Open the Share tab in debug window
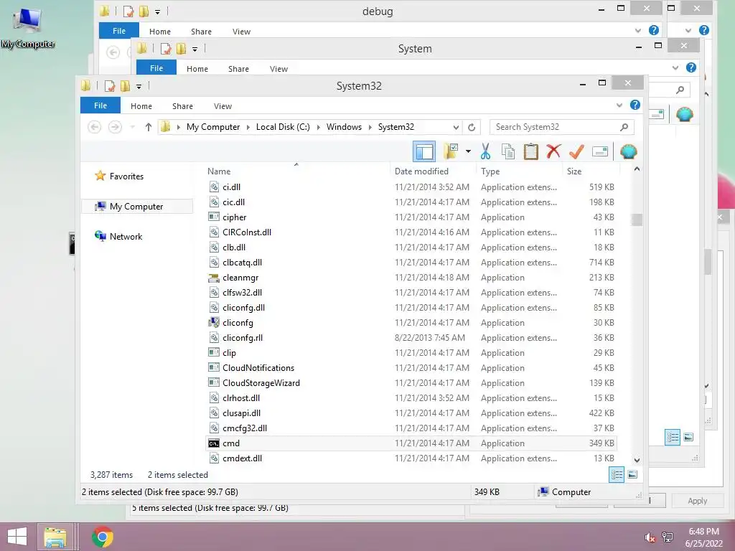Screen dimensions: 735x551 pyautogui.click(x=201, y=32)
